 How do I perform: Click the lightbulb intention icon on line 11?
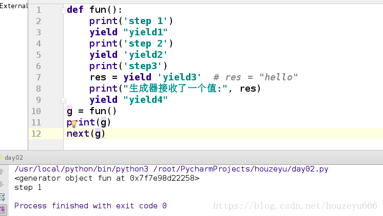74,124
